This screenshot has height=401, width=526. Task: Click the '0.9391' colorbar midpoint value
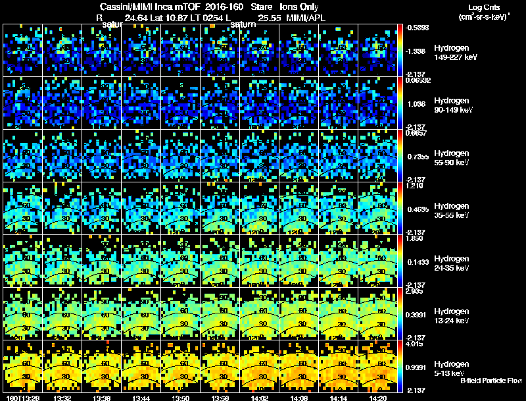pos(416,367)
